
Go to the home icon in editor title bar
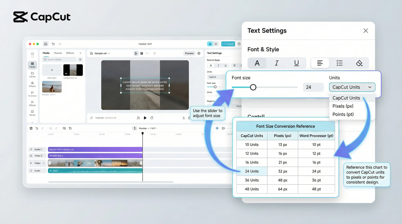tap(46, 44)
